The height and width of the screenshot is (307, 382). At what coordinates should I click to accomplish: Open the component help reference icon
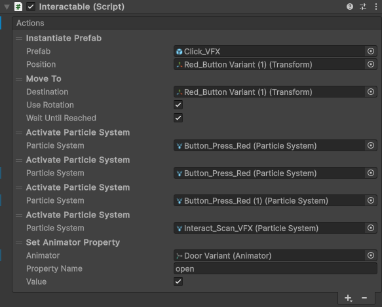tap(350, 7)
